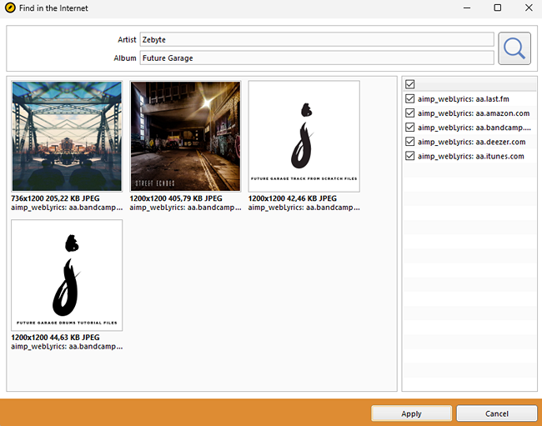Viewport: 542px width, 426px height.
Task: Click the Apply button
Action: coord(411,413)
